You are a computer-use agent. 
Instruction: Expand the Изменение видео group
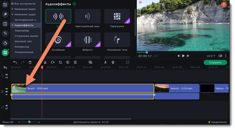pyautogui.click(x=12, y=9)
